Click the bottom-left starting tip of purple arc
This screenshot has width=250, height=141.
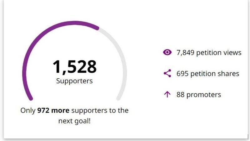click(31, 98)
